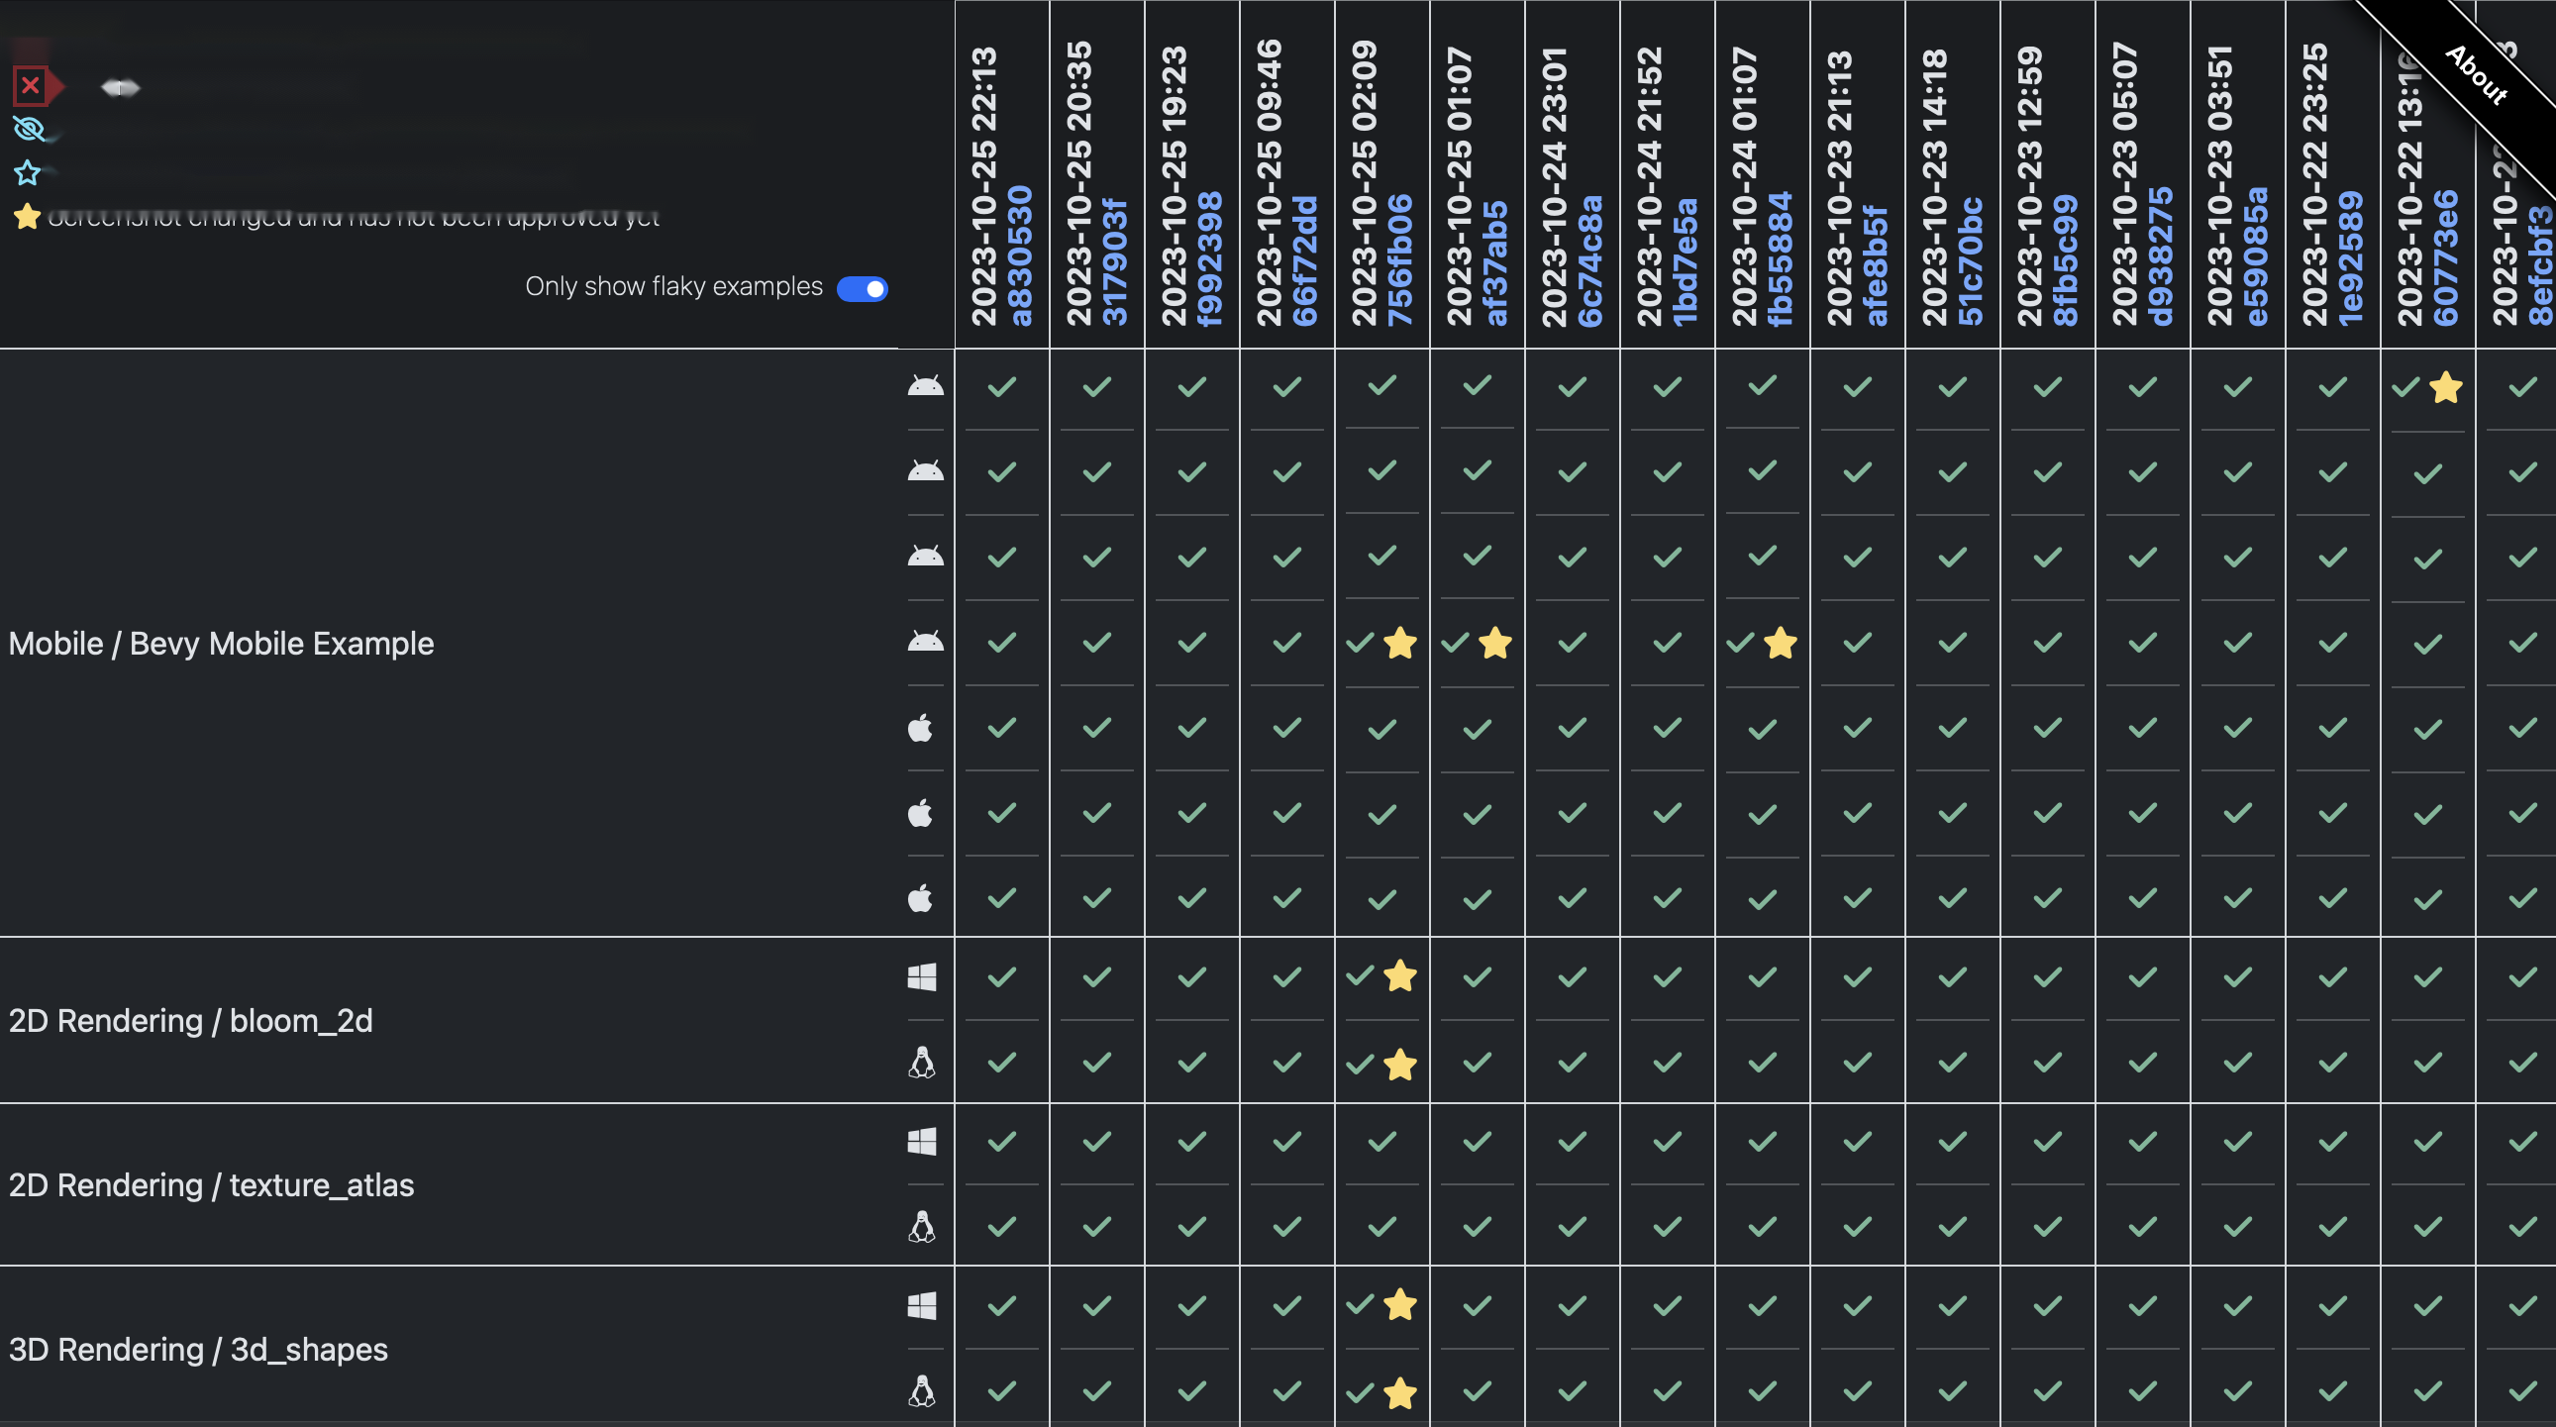Click the red X legend icon
This screenshot has height=1427, width=2556.
(x=30, y=86)
